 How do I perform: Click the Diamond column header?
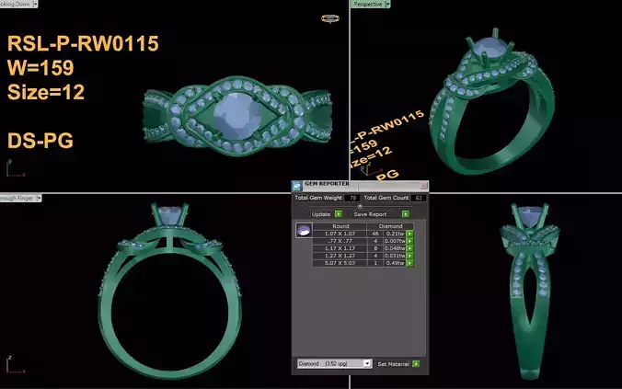coord(390,226)
